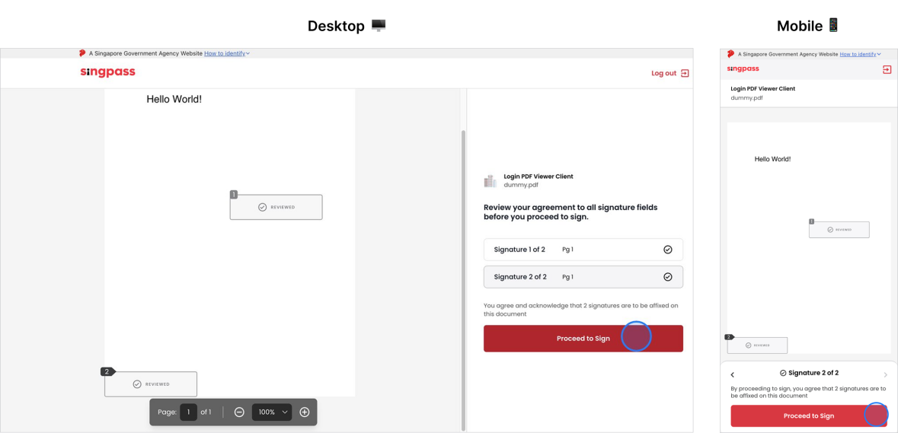Toggle Signature 2 of 2 reviewed checkmark
The image size is (898, 433).
668,277
